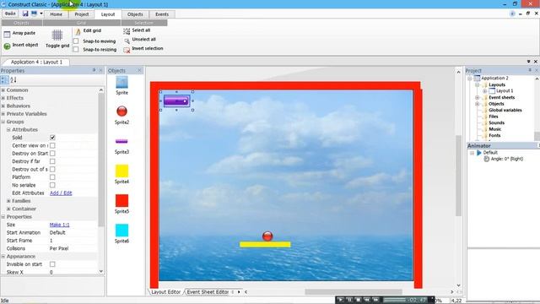This screenshot has width=540, height=304.
Task: Click the red ball in the layout
Action: click(x=267, y=236)
